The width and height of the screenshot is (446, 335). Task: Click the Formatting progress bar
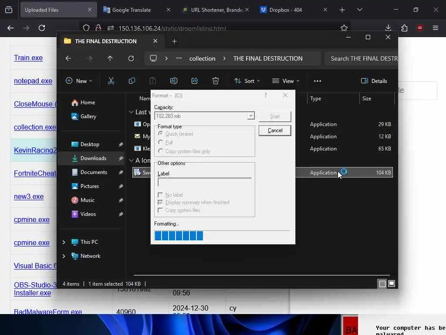pyautogui.click(x=222, y=236)
